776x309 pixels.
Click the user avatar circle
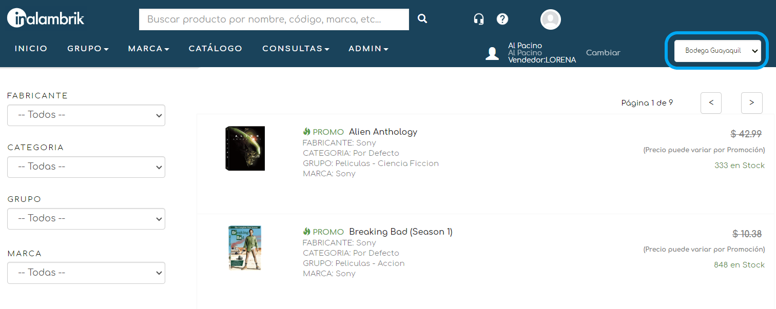[551, 19]
